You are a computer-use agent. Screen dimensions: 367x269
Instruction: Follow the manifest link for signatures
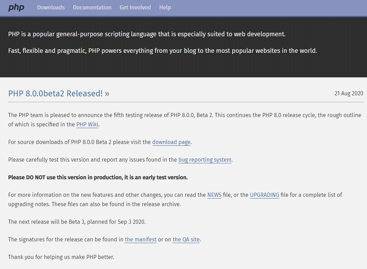[x=141, y=240]
